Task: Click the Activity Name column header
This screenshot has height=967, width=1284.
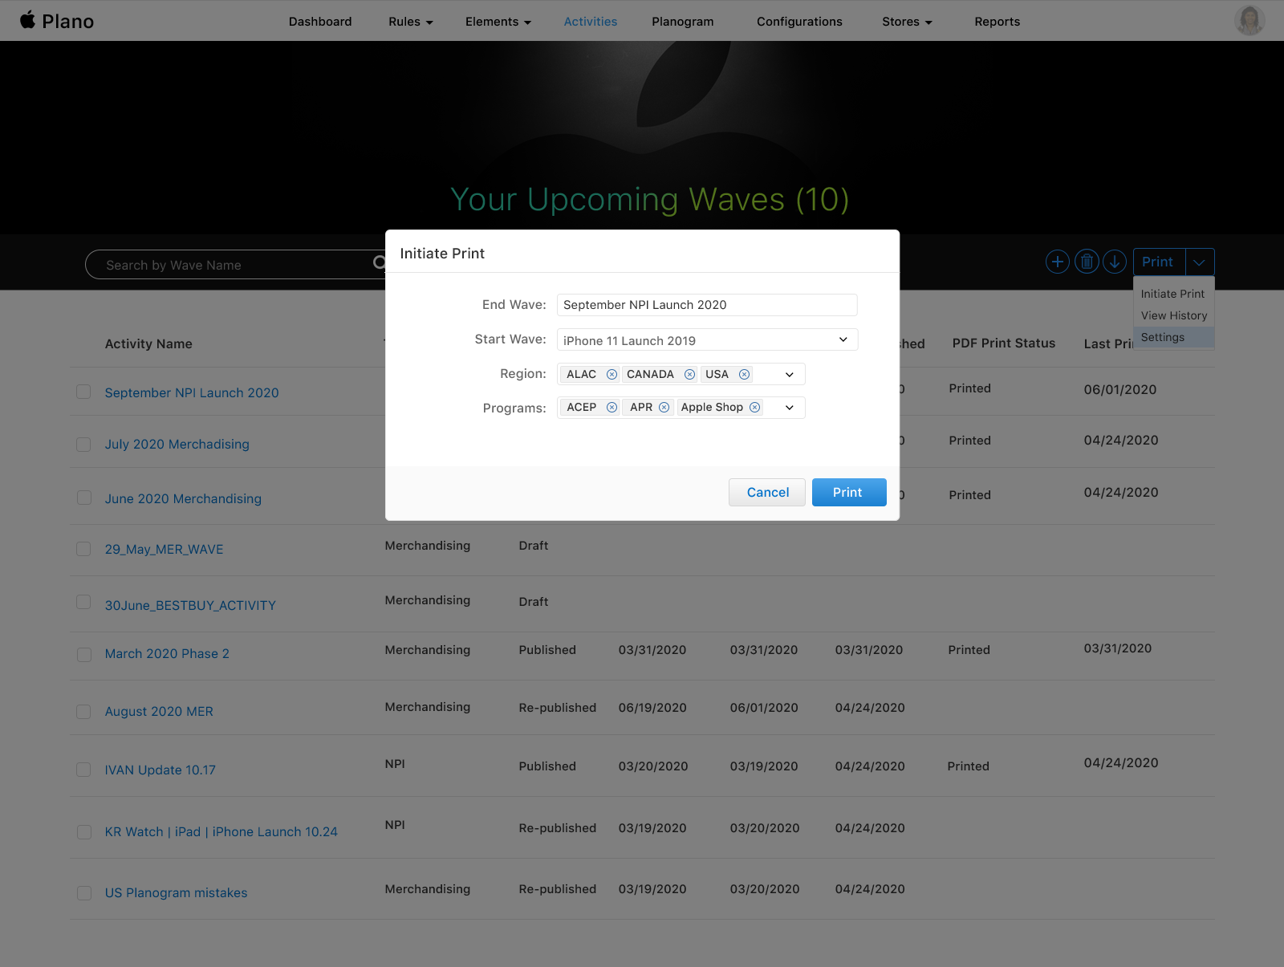Action: coord(148,343)
